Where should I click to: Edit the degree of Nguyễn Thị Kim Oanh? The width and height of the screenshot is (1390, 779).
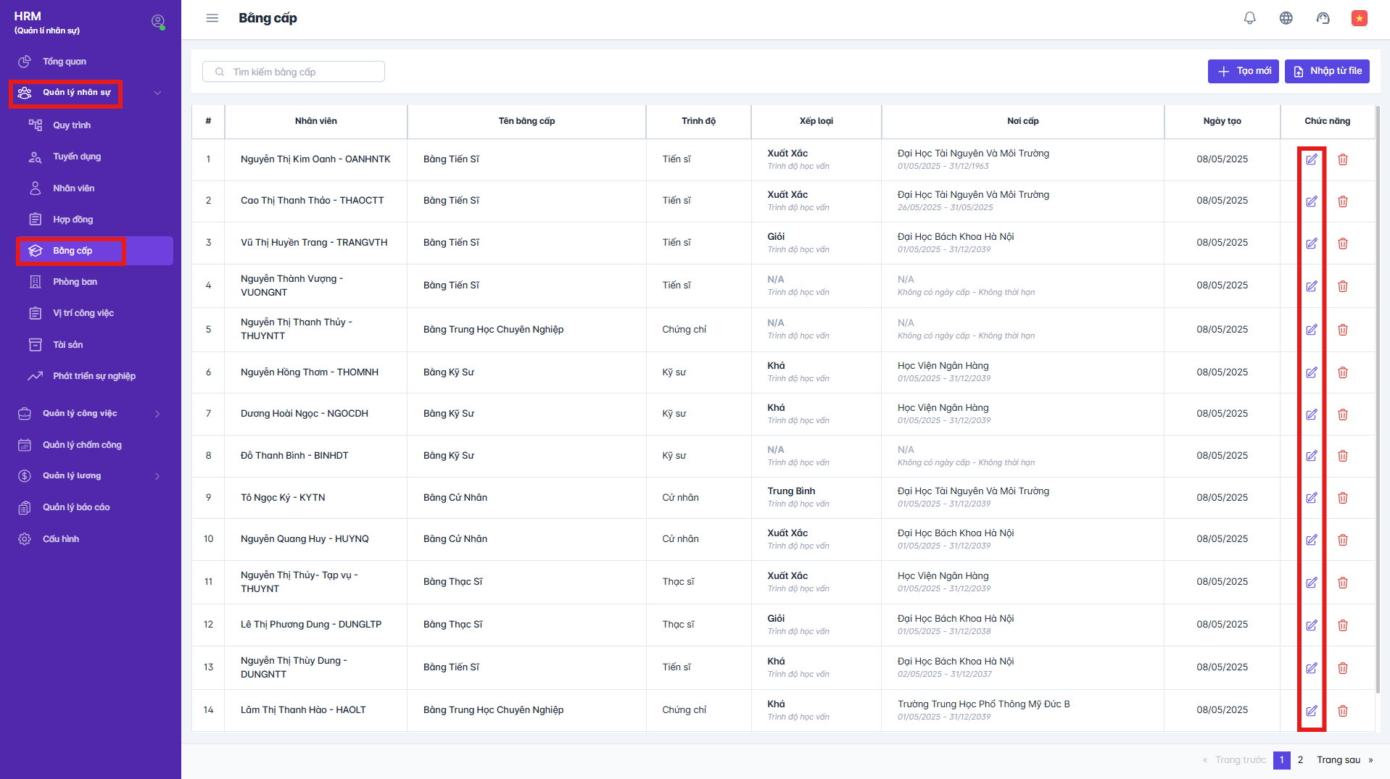pos(1311,159)
